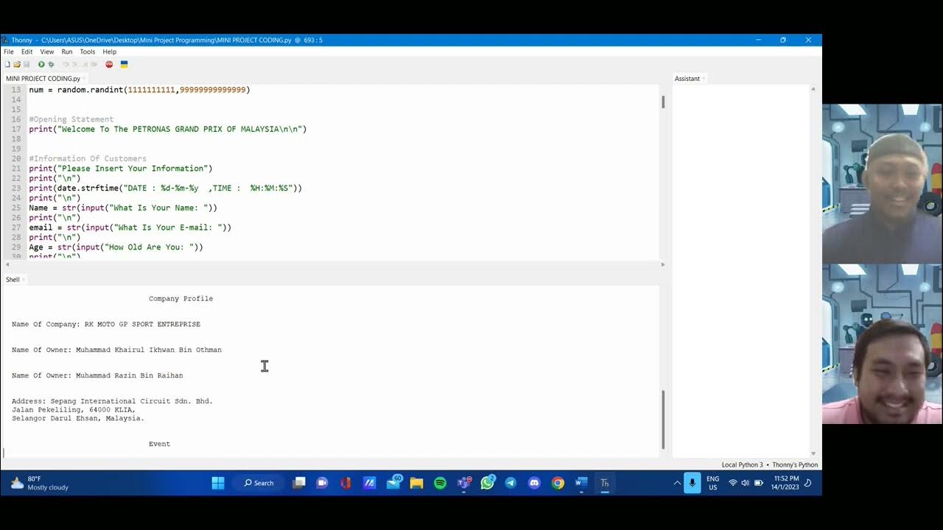943x530 pixels.
Task: Open Wi-Fi network settings in tray
Action: (x=732, y=483)
